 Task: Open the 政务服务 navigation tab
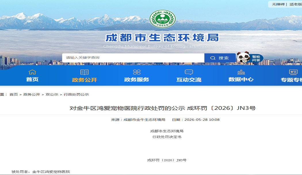[137, 79]
